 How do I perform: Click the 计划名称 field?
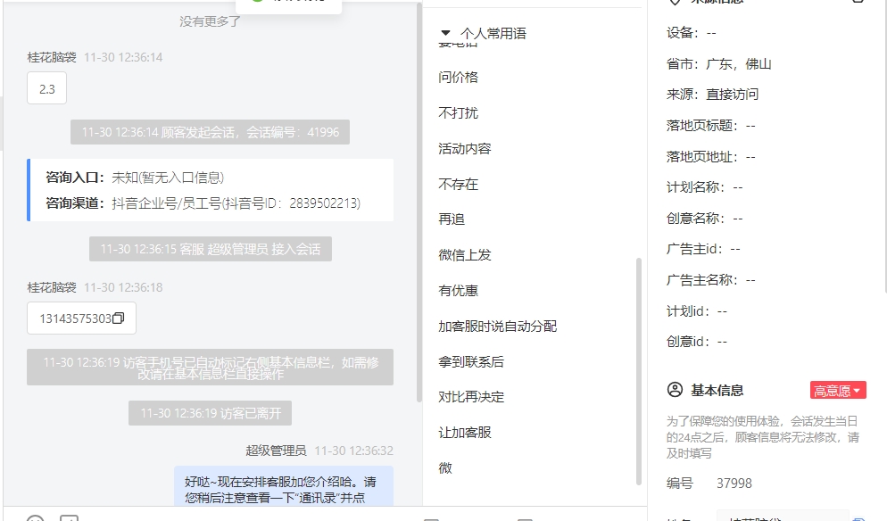point(705,187)
